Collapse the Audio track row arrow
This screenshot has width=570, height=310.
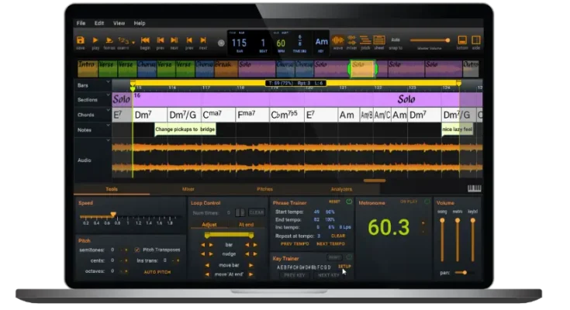[109, 141]
